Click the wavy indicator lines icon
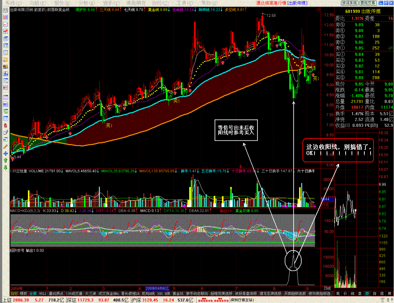This screenshot has width=394, height=303. tap(5, 97)
